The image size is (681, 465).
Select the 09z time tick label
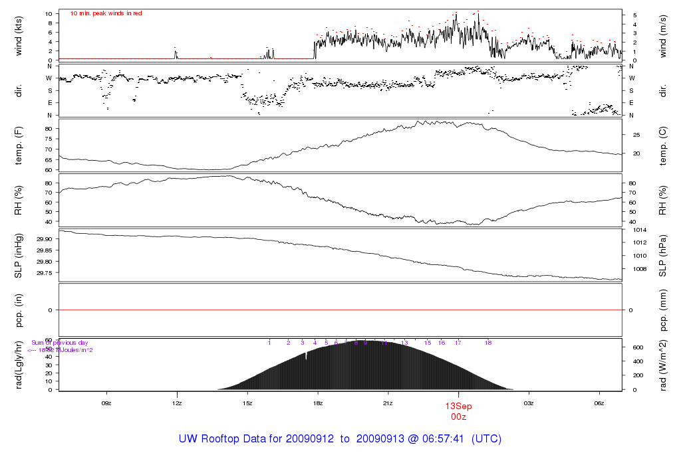[106, 403]
